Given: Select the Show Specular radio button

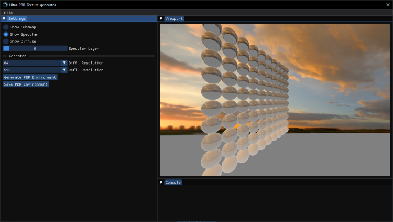Looking at the screenshot, I should (x=6, y=34).
